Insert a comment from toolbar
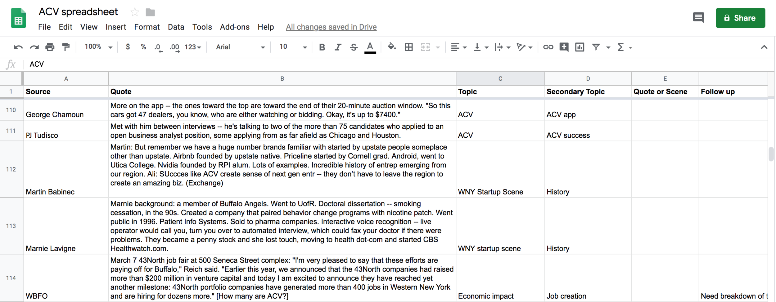The image size is (776, 302). [x=564, y=47]
